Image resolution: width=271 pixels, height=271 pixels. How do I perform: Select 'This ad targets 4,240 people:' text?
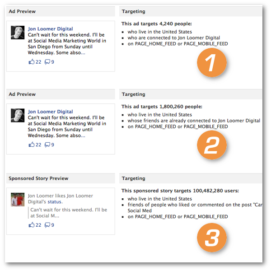point(157,23)
